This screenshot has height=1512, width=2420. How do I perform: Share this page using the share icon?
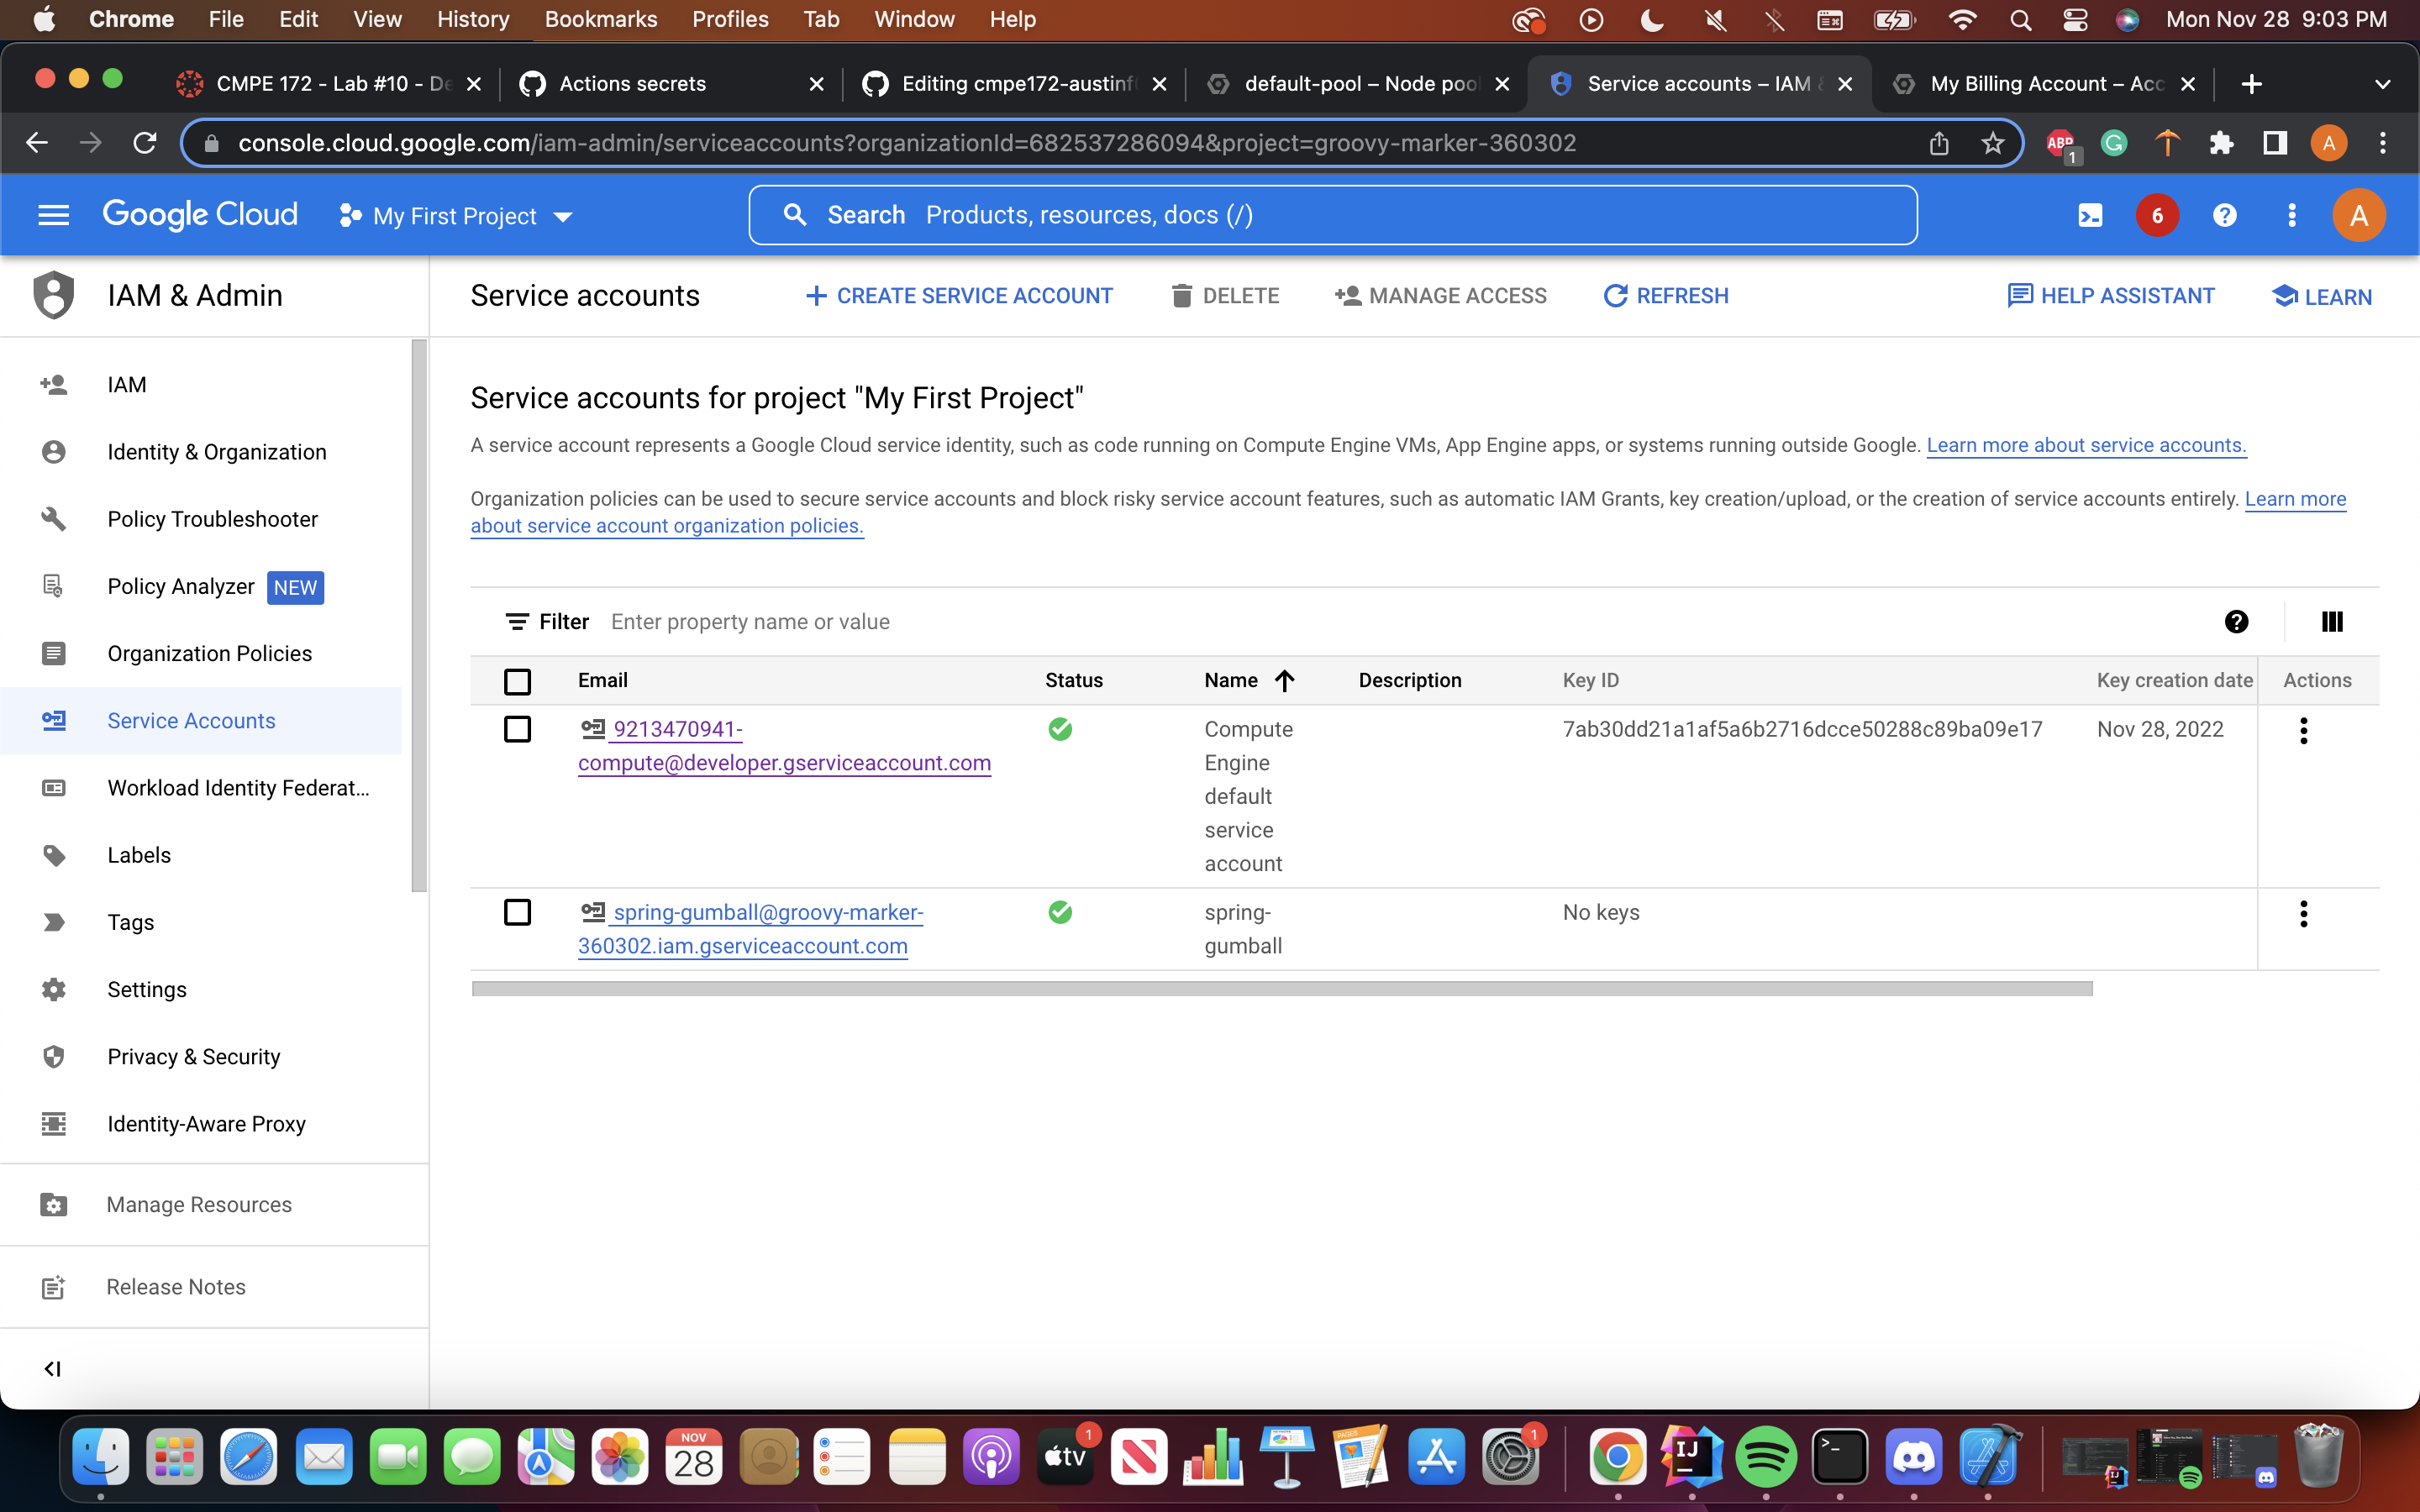1939,143
